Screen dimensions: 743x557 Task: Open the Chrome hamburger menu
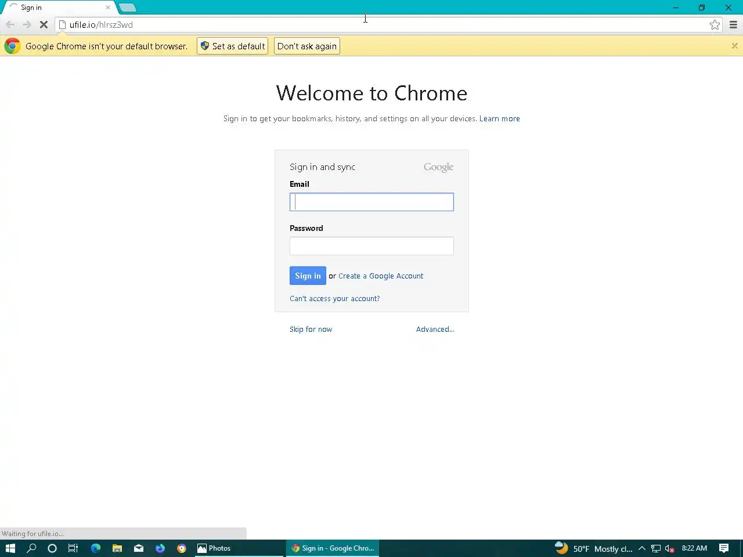[733, 24]
